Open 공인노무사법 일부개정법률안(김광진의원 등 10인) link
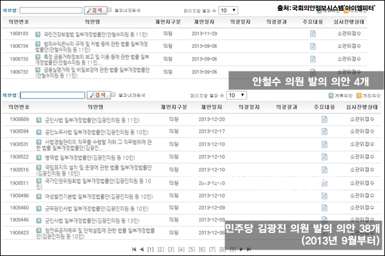385x256 pixels. pyautogui.click(x=97, y=132)
